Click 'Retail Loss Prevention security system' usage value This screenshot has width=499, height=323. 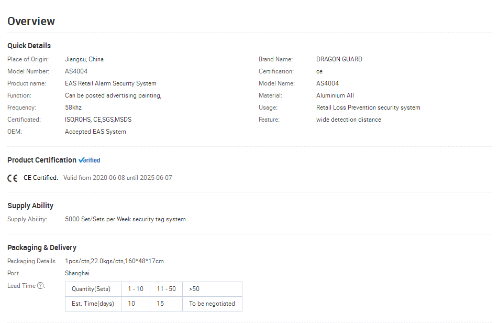coord(368,107)
